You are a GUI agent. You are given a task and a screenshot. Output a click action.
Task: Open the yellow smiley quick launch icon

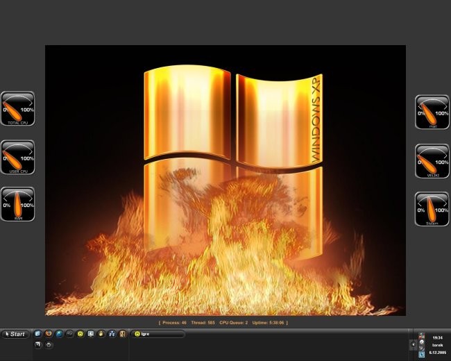[80, 334]
